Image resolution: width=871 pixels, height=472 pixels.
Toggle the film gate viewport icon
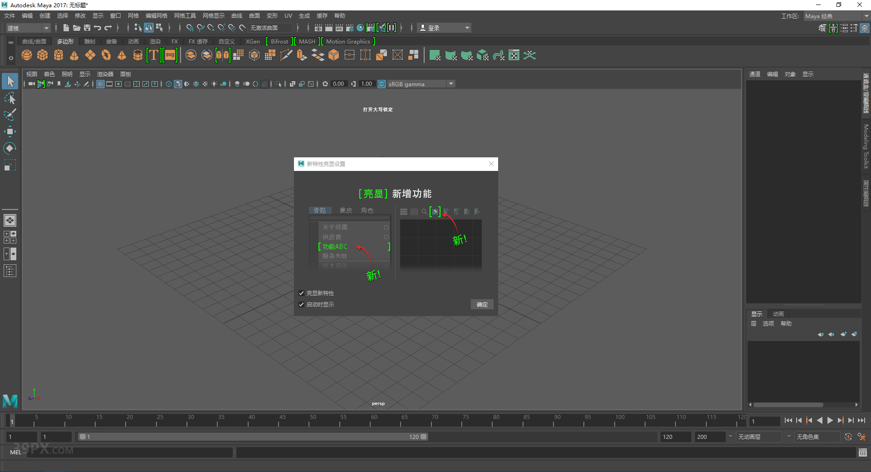pos(109,84)
